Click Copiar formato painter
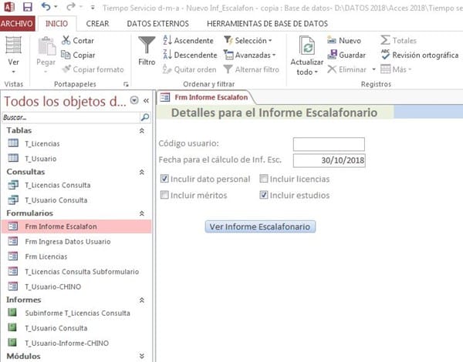Image resolution: width=463 pixels, height=362 pixels. (x=93, y=69)
